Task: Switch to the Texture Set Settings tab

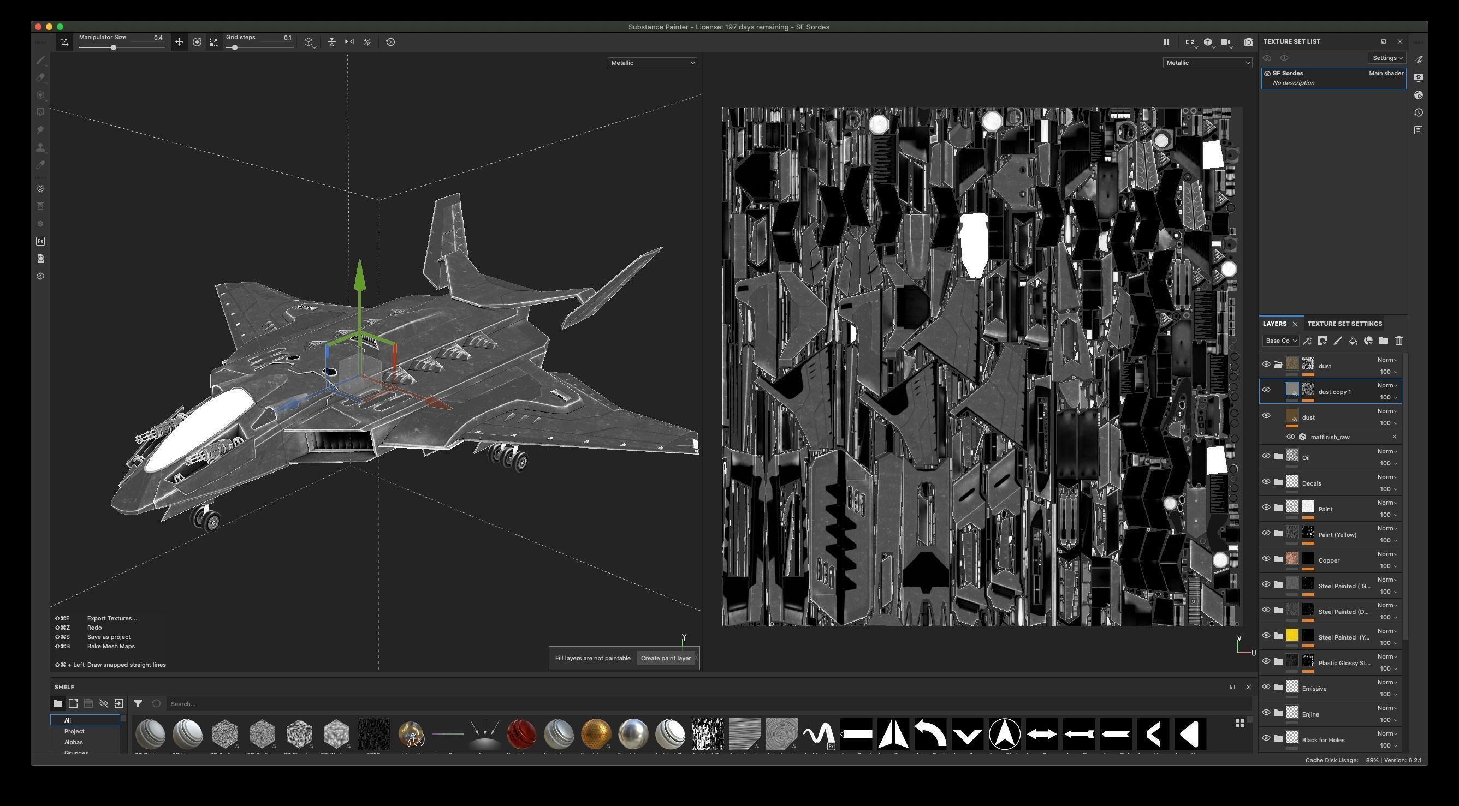Action: (x=1344, y=324)
